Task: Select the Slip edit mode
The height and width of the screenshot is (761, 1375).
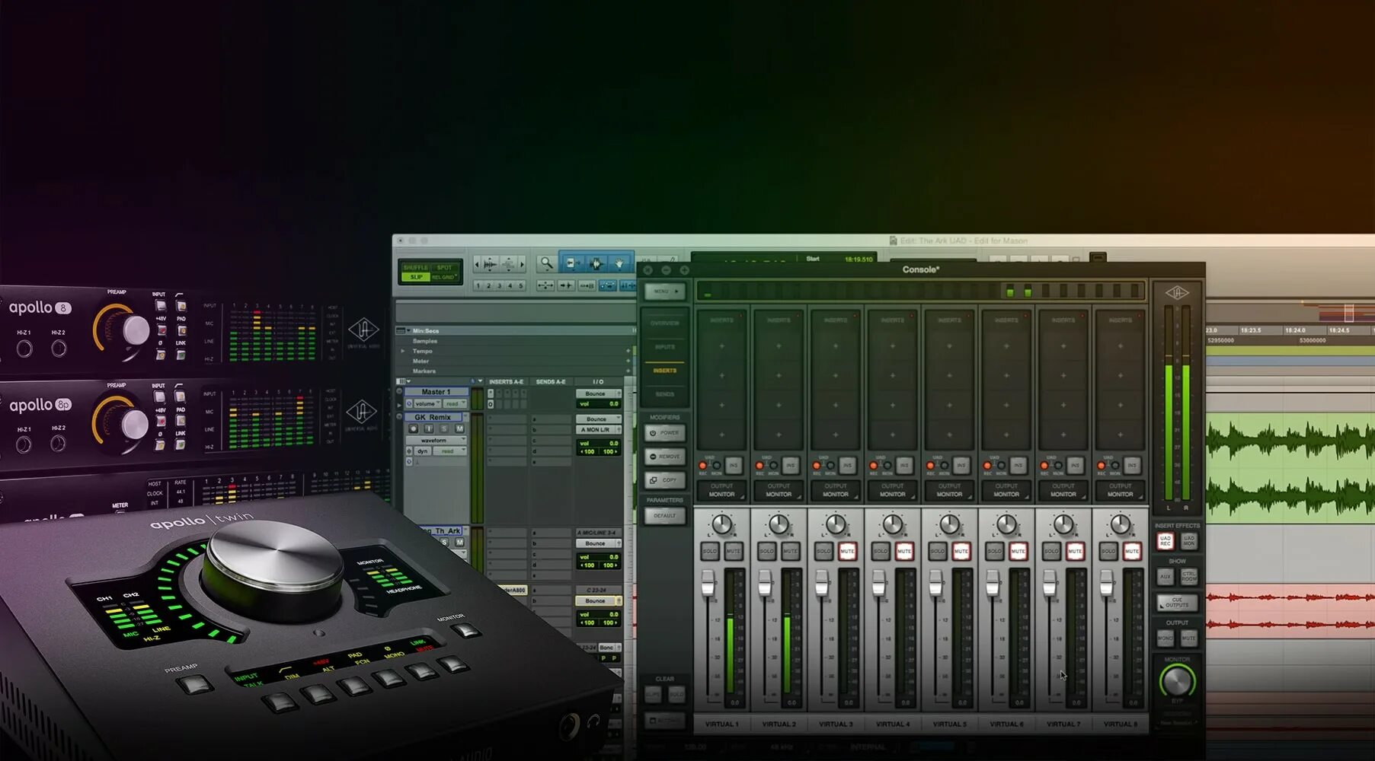Action: point(416,277)
